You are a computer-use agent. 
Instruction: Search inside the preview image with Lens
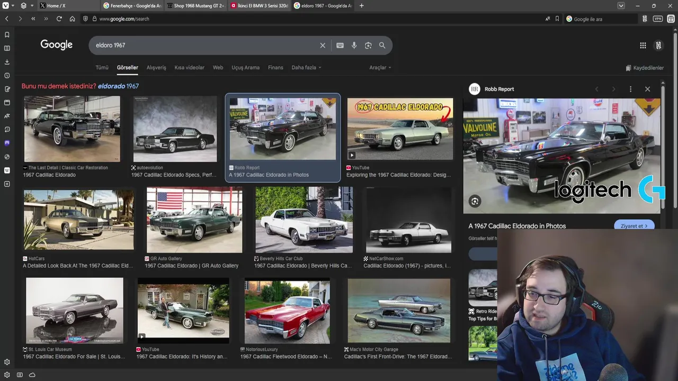475,201
